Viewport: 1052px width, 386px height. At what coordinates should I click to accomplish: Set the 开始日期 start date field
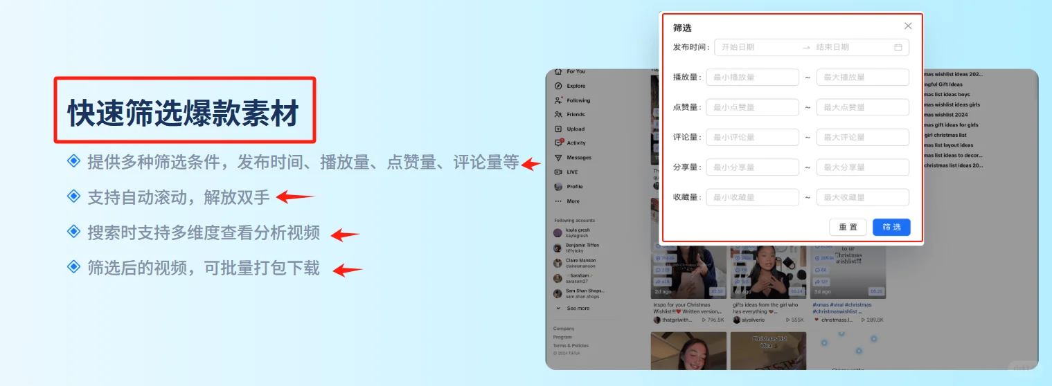(x=758, y=47)
